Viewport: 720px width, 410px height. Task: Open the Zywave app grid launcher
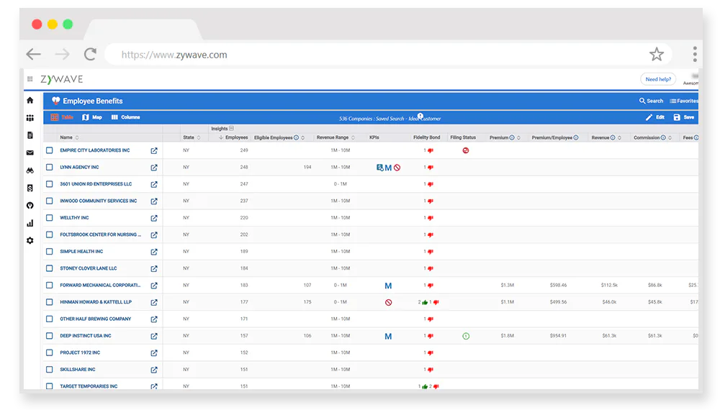click(x=30, y=79)
